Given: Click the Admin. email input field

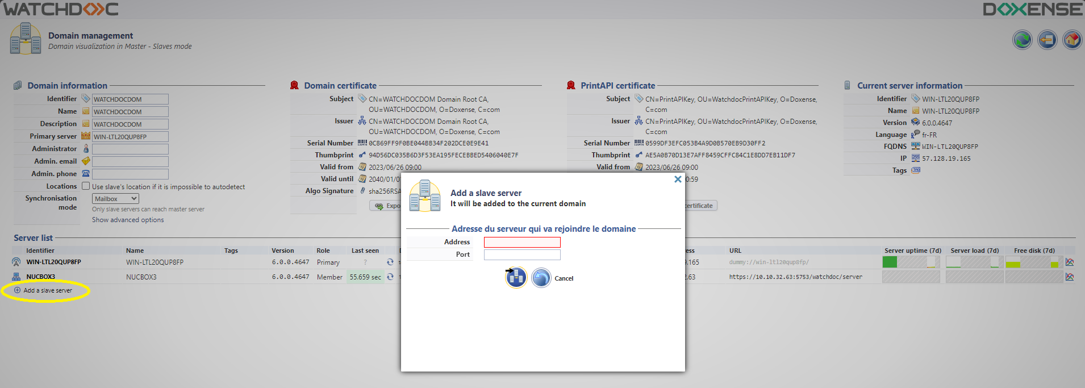Looking at the screenshot, I should pos(130,162).
